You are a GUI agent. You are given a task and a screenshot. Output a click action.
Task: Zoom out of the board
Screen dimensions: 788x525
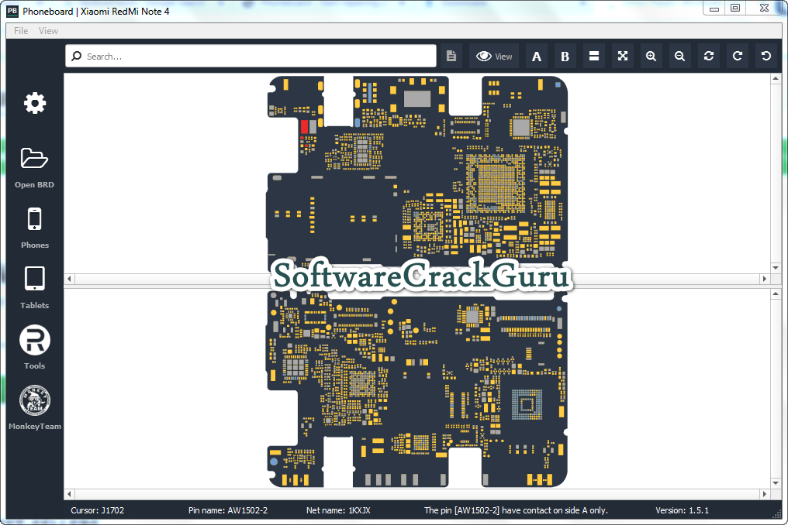[680, 56]
